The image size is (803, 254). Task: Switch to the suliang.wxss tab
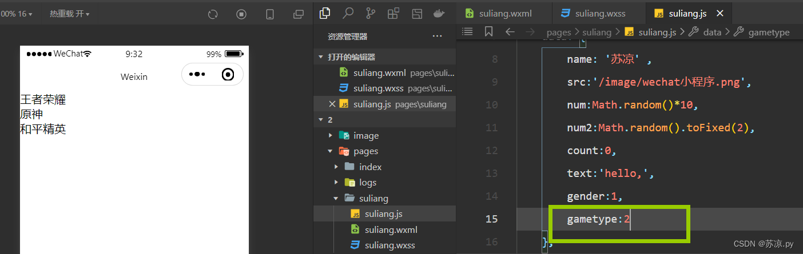pos(599,13)
